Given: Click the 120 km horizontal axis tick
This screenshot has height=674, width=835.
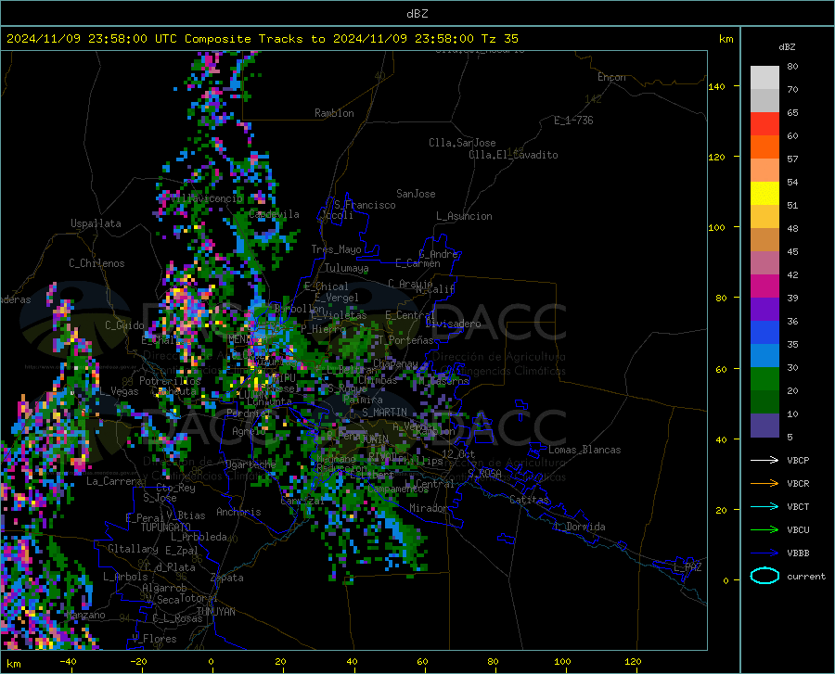Looking at the screenshot, I should (633, 662).
